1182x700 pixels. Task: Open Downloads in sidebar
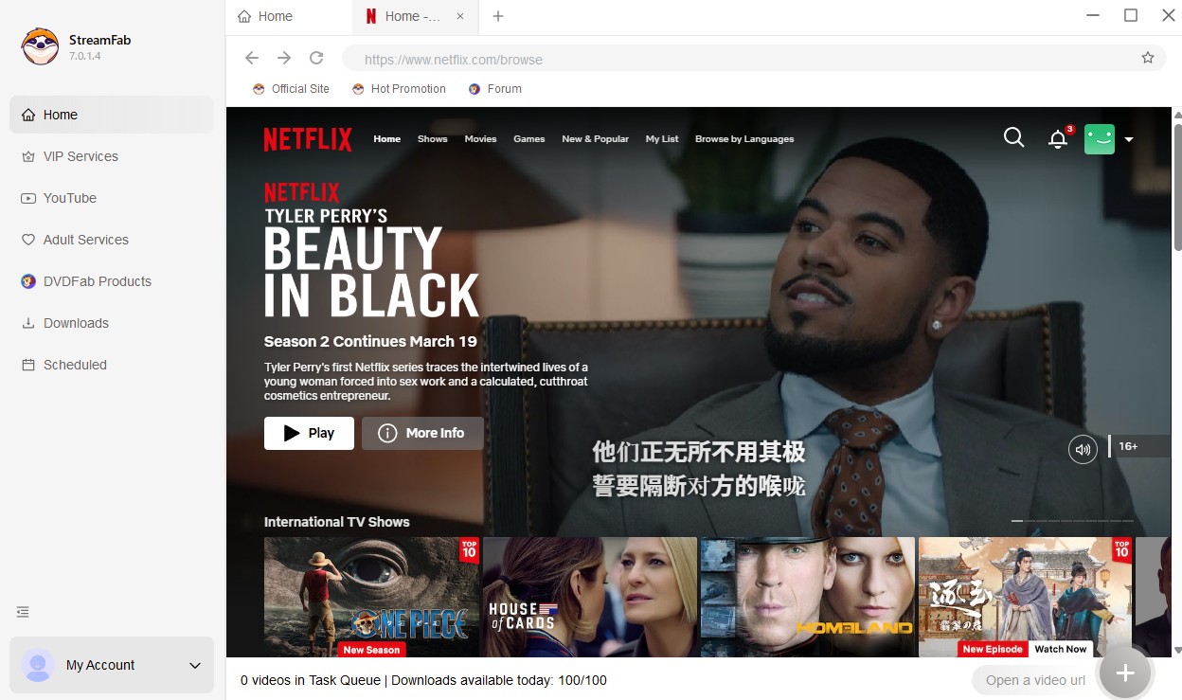76,323
